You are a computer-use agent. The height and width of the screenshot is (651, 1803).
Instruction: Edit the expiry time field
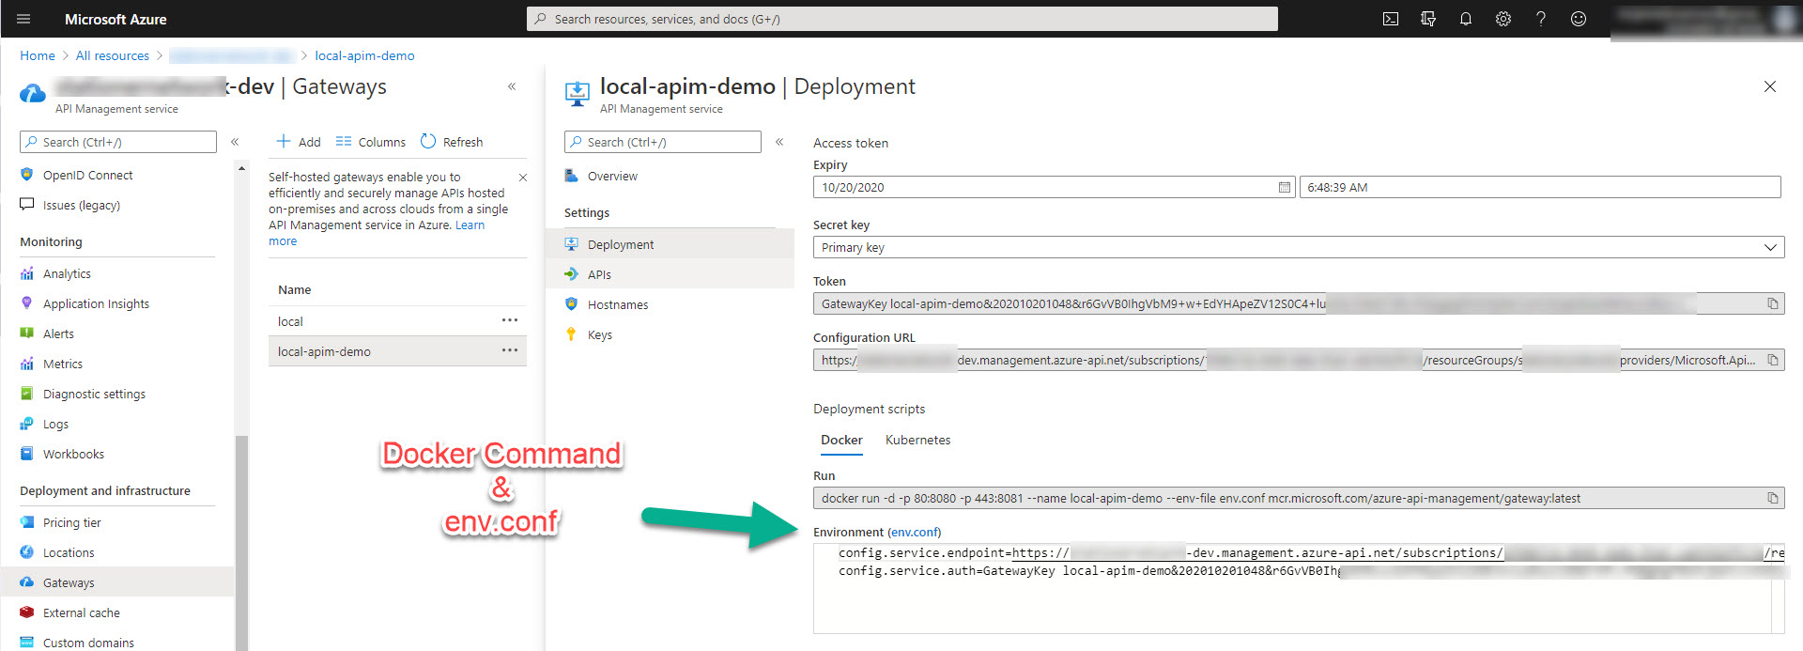click(x=1540, y=187)
